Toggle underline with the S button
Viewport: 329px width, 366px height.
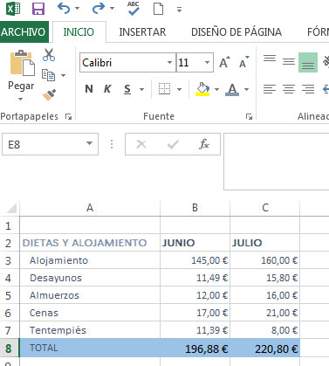pyautogui.click(x=127, y=89)
